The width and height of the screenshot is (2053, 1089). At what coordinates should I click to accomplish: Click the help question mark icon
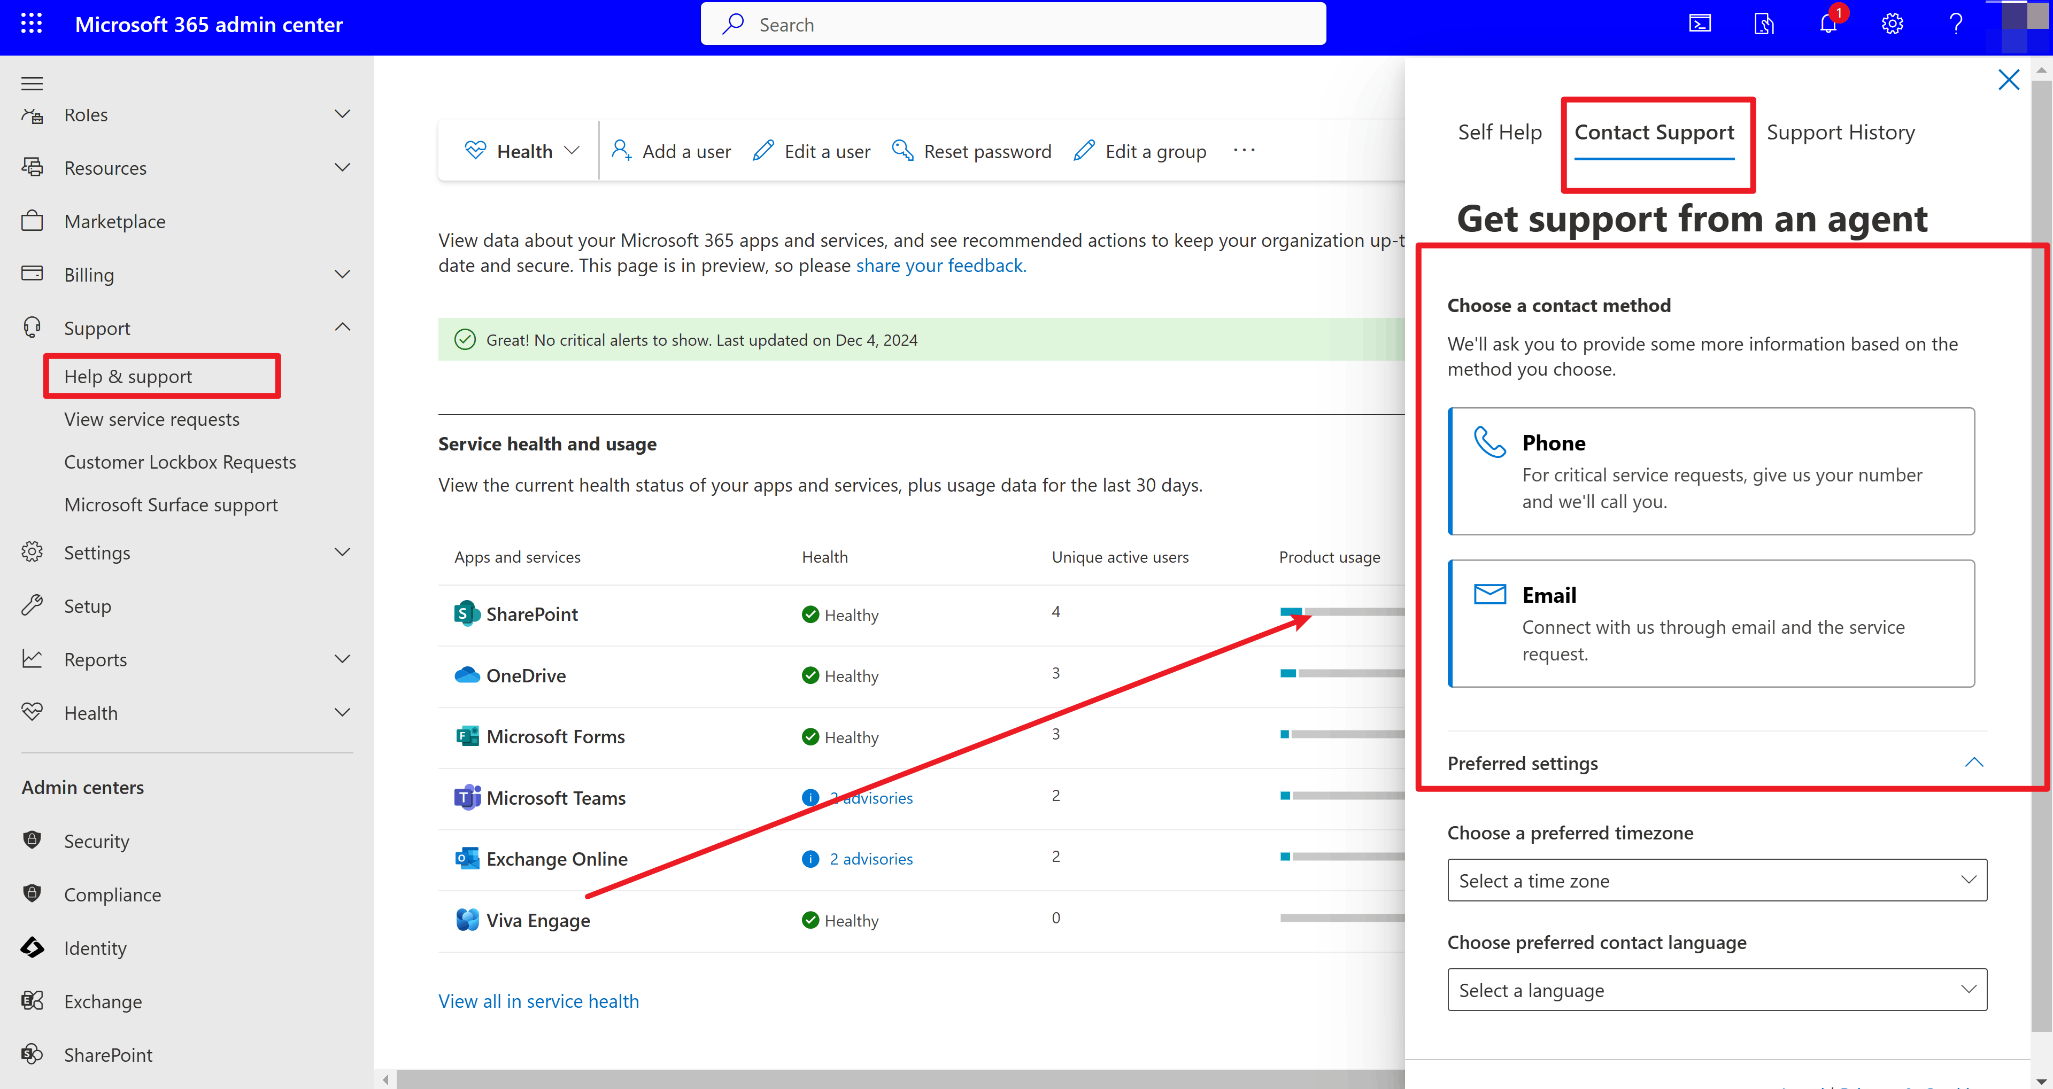(1955, 24)
